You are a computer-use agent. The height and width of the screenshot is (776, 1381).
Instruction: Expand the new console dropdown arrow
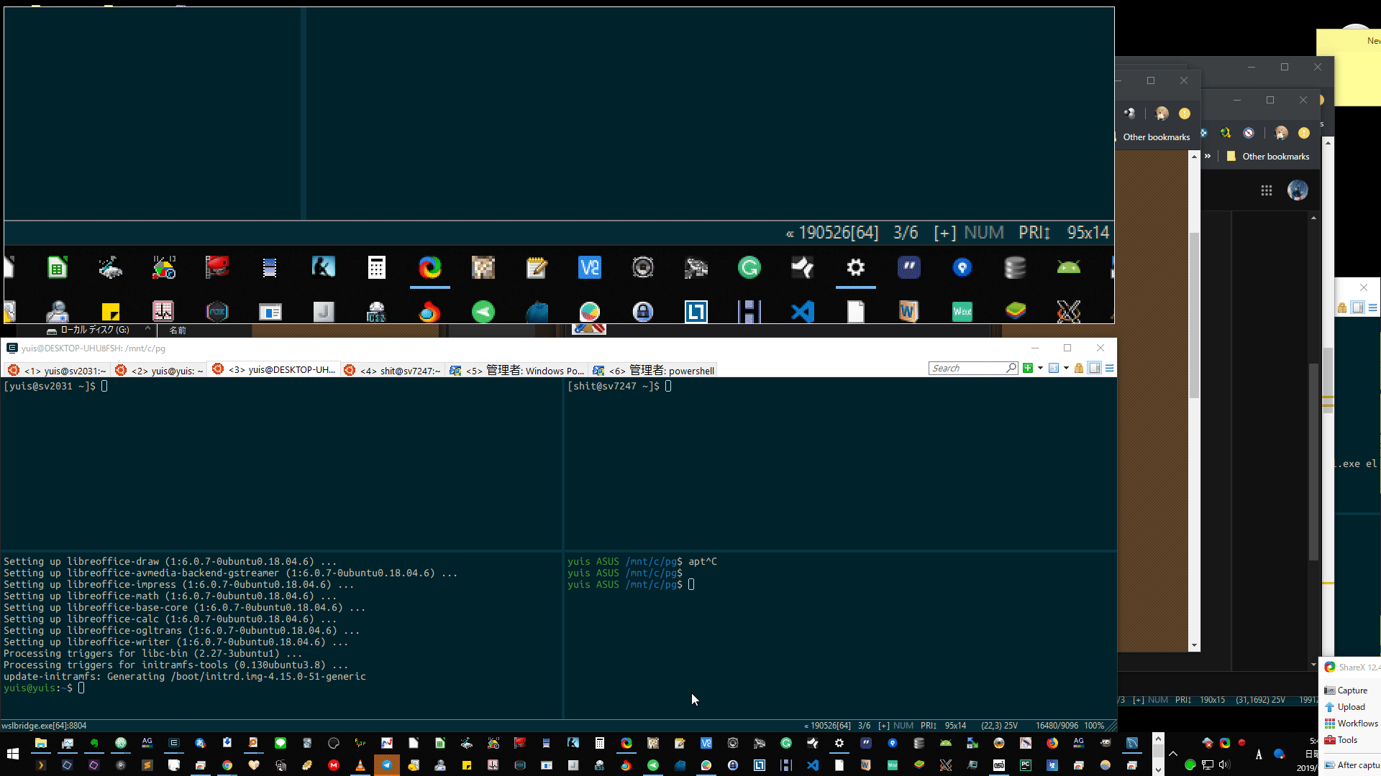1040,368
